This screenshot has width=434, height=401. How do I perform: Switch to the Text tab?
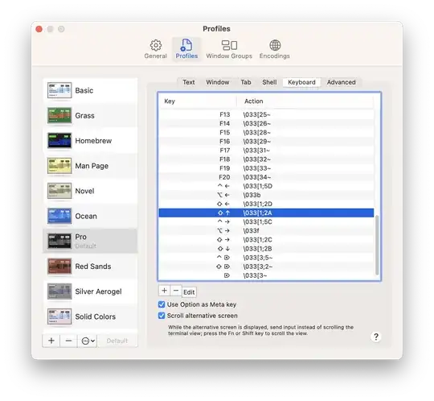pyautogui.click(x=189, y=82)
